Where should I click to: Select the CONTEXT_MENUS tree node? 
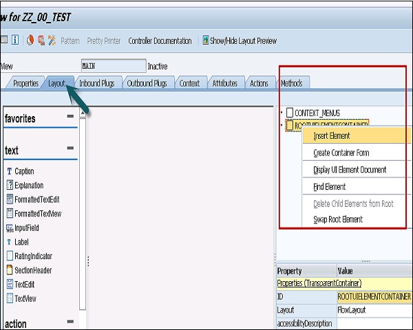click(x=317, y=113)
